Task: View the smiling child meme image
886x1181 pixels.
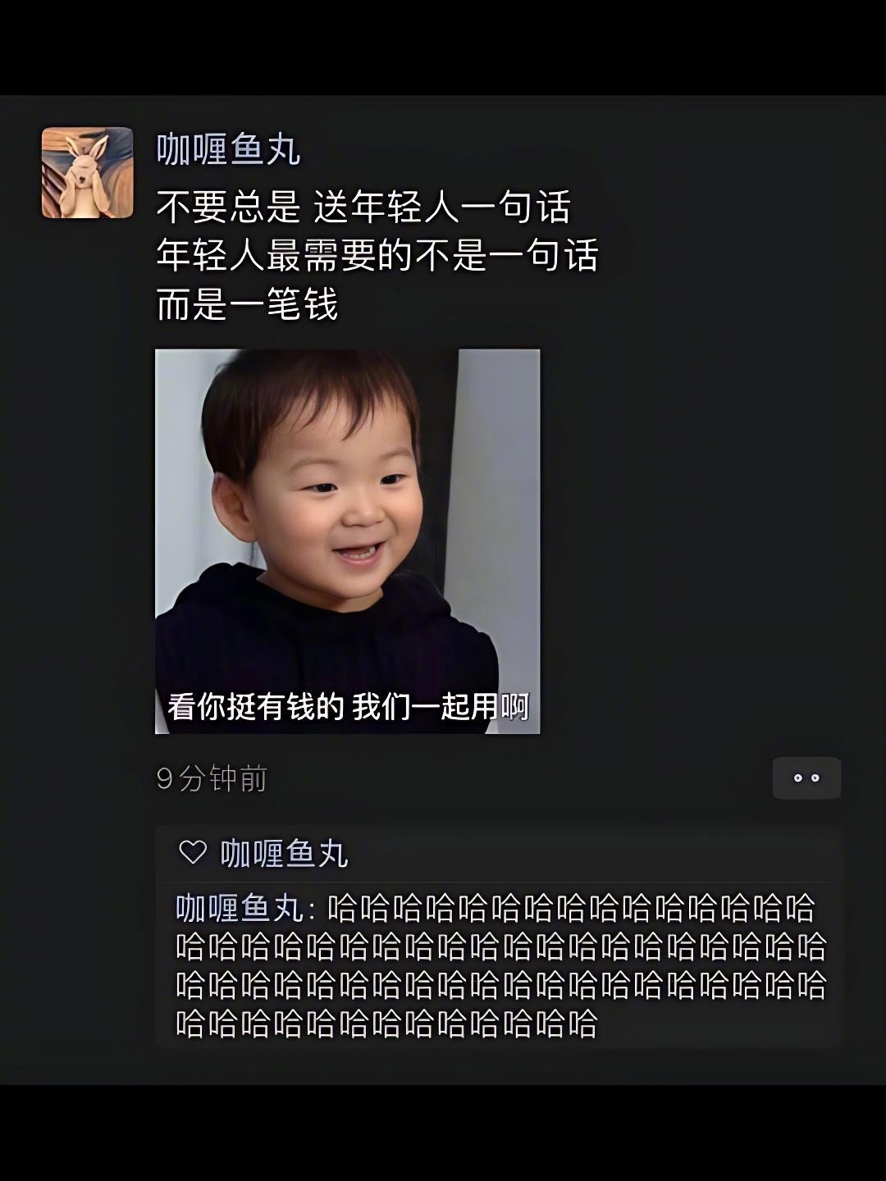Action: tap(348, 541)
